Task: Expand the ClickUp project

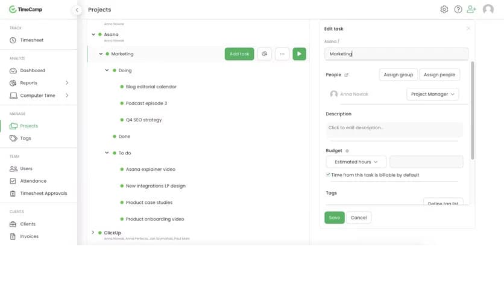Action: 93,232
